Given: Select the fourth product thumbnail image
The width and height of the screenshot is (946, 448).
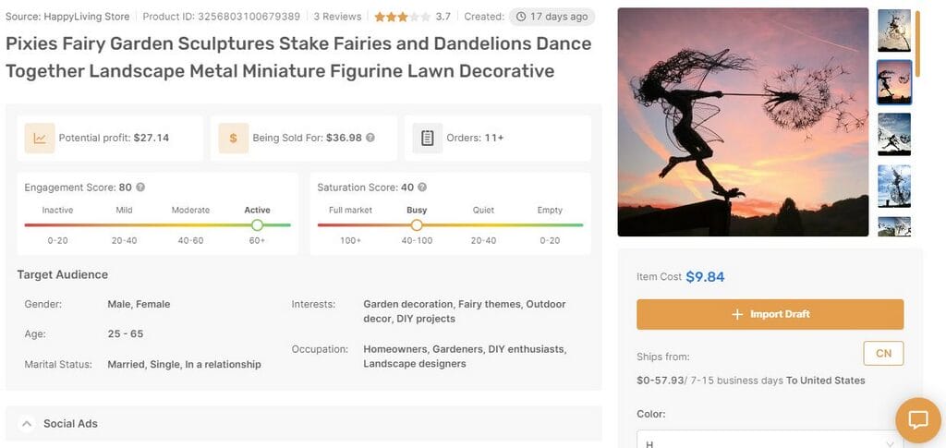Looking at the screenshot, I should [894, 187].
